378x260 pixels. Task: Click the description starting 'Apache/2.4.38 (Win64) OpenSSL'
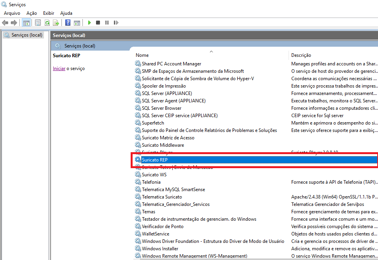pos(334,197)
